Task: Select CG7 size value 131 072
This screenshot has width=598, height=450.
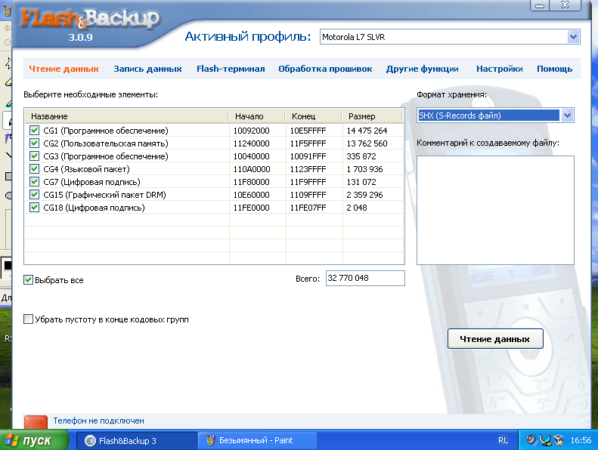Action: point(361,182)
